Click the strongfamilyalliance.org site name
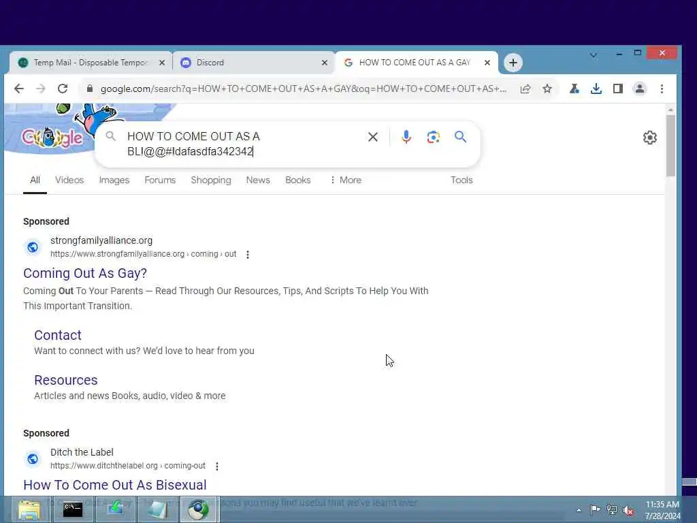The height and width of the screenshot is (523, 697). (x=101, y=240)
